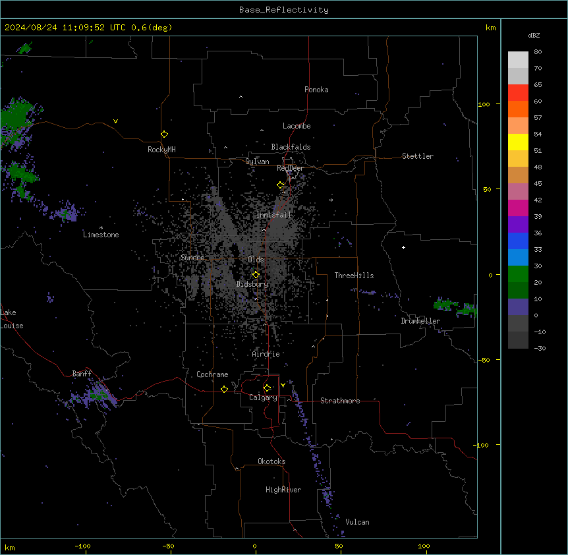Select the ThreeHills label
Image resolution: width=568 pixels, height=555 pixels.
[x=354, y=276]
